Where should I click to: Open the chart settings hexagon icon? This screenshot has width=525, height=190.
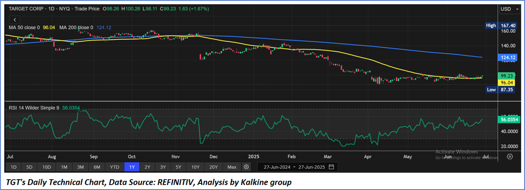[510, 157]
